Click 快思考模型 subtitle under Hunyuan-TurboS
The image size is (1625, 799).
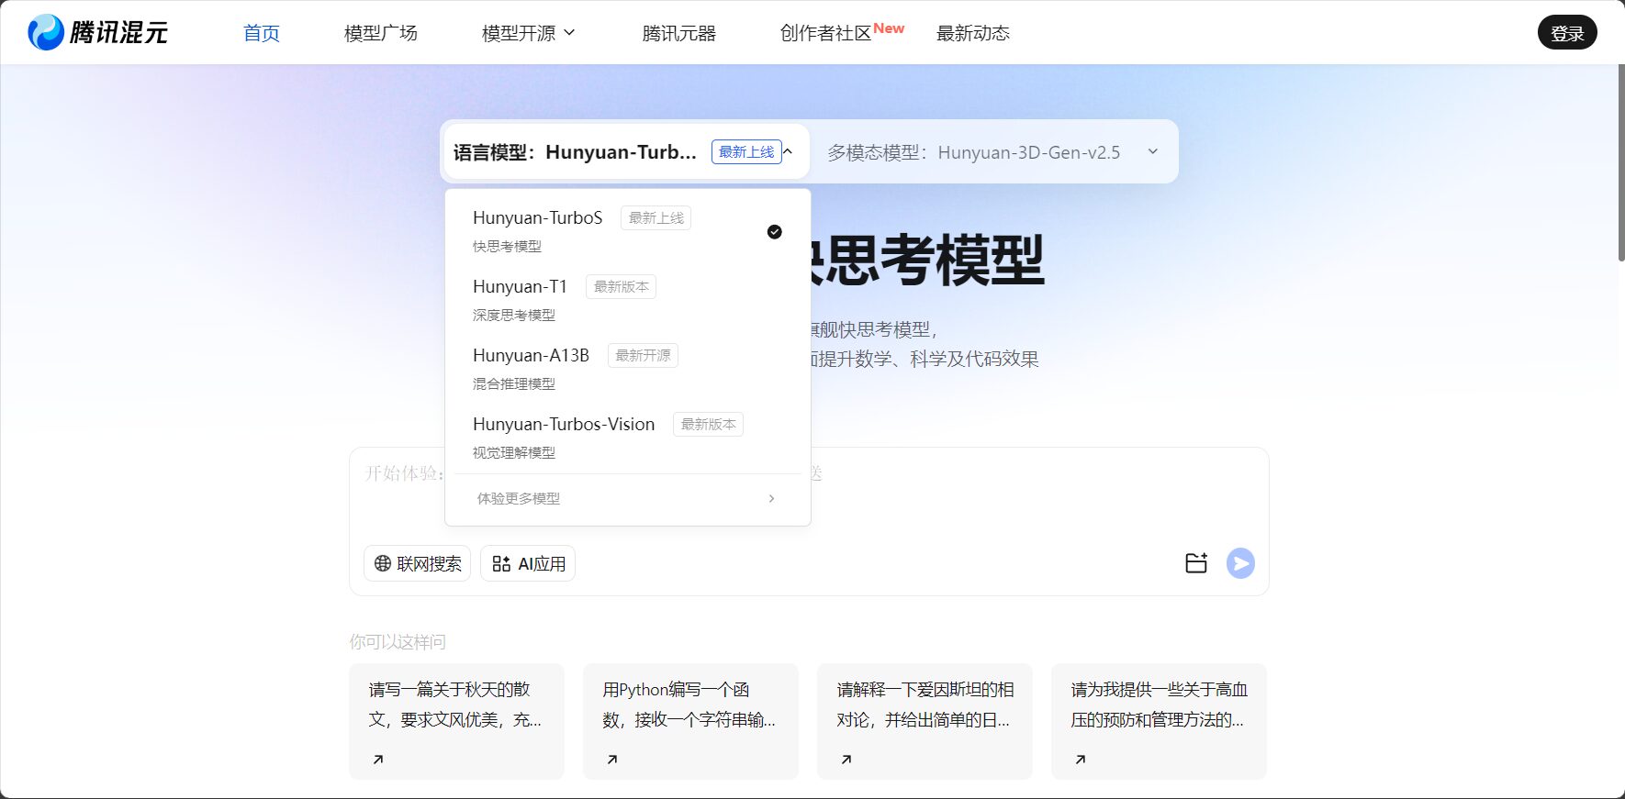(507, 246)
